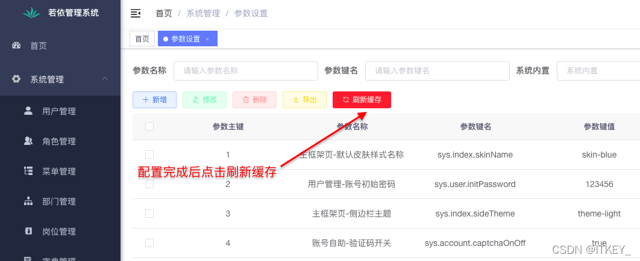Open the 系统内置 dropdown
This screenshot has height=261, width=640.
pyautogui.click(x=598, y=71)
